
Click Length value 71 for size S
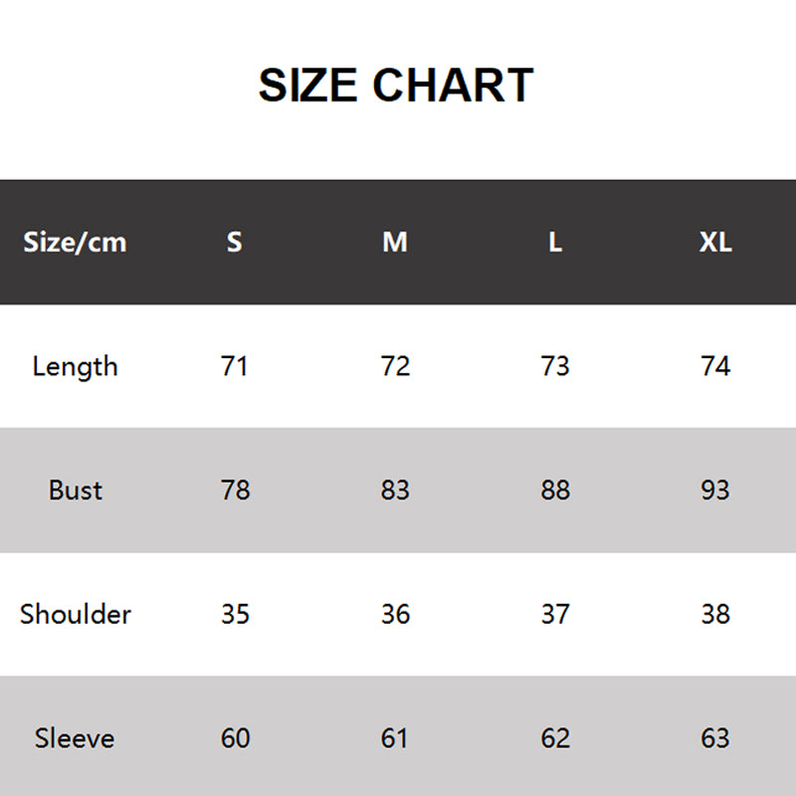pyautogui.click(x=234, y=366)
